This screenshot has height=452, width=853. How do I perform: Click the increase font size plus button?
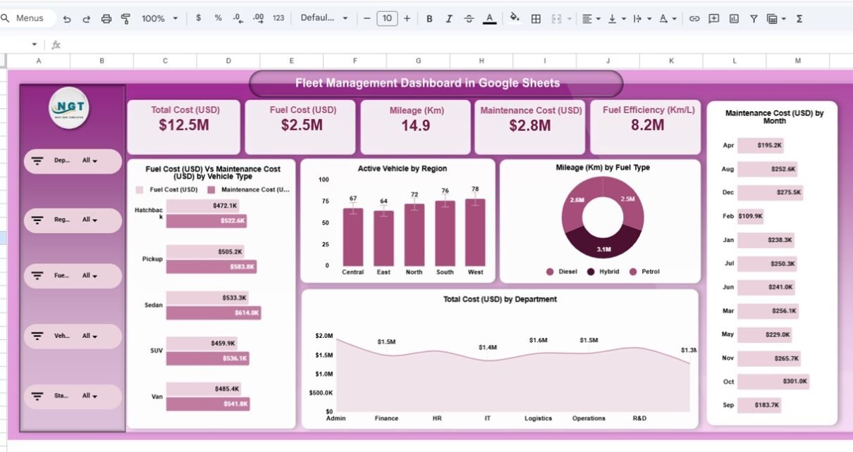[407, 18]
